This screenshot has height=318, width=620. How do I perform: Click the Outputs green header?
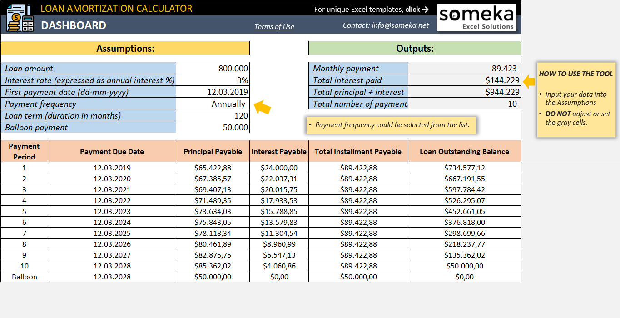pyautogui.click(x=415, y=48)
